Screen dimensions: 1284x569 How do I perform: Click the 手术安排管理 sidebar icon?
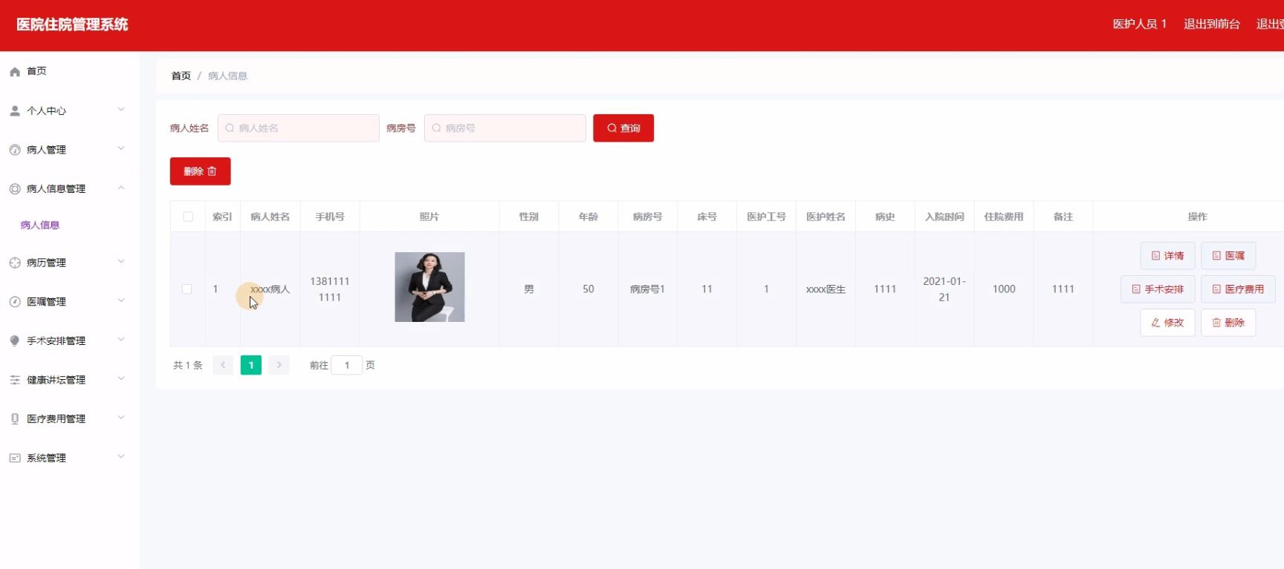click(x=15, y=341)
